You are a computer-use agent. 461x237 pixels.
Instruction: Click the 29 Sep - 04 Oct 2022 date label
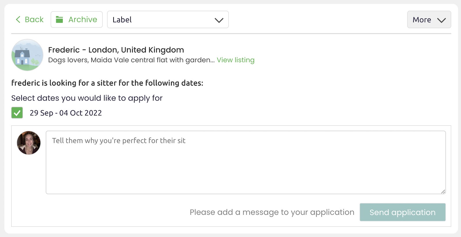coord(66,113)
